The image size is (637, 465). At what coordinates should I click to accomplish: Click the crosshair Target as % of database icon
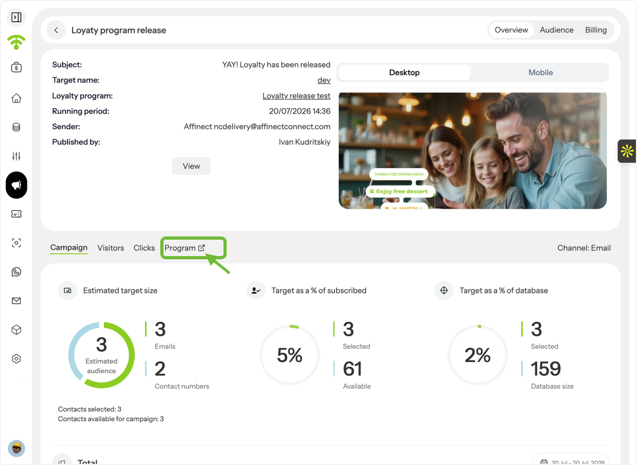444,291
